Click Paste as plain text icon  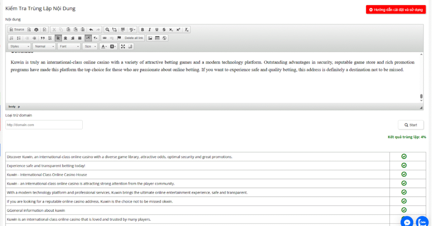[x=76, y=29]
